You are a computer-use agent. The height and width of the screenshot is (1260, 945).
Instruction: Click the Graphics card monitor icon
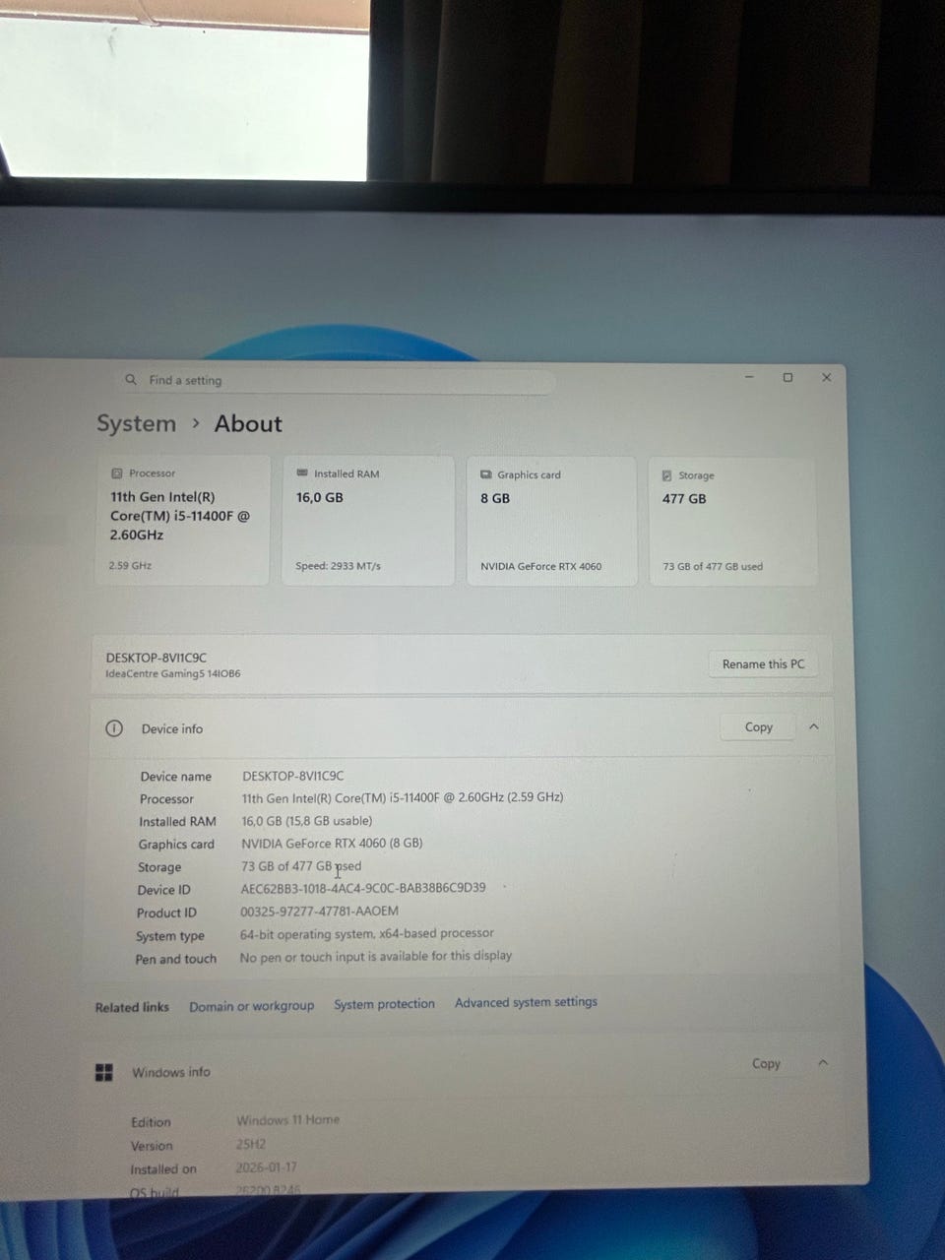(486, 474)
